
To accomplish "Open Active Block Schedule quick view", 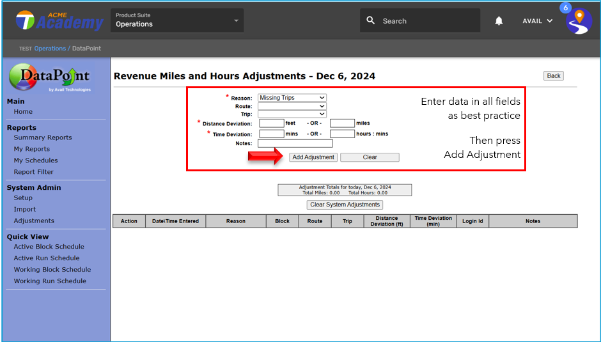I will [x=49, y=247].
